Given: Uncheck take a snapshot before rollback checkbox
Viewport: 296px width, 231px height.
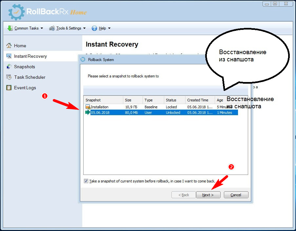Looking at the screenshot, I should click(86, 181).
